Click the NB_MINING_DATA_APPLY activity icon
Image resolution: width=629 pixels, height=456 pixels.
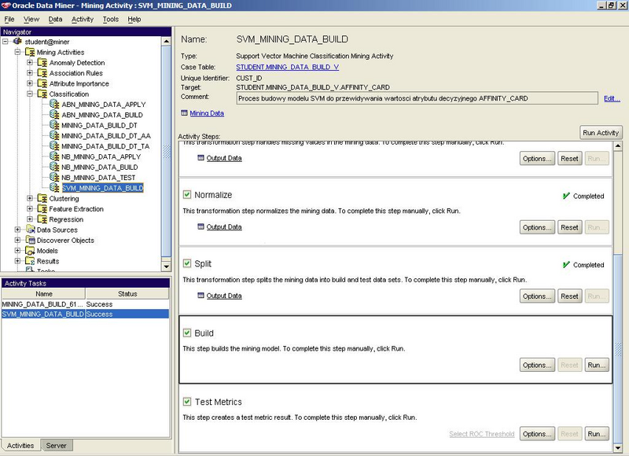point(54,156)
